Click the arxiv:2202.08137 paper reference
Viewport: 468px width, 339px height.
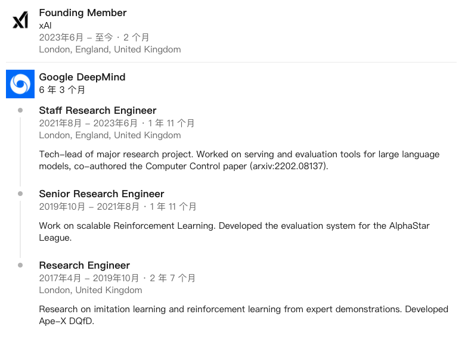click(289, 166)
